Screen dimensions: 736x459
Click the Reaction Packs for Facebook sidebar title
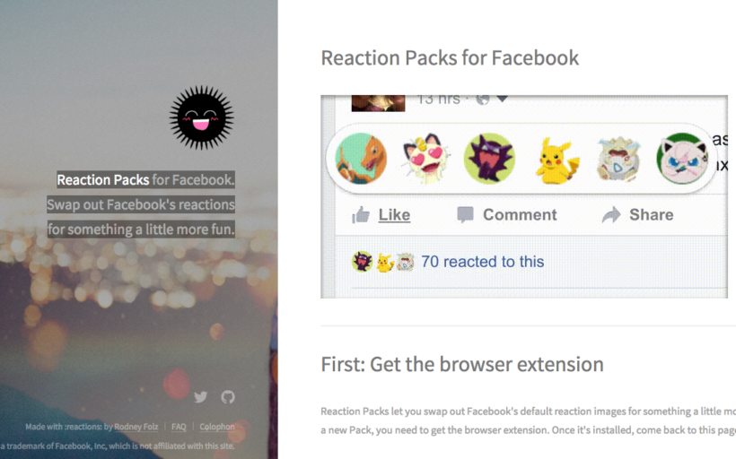(145, 179)
